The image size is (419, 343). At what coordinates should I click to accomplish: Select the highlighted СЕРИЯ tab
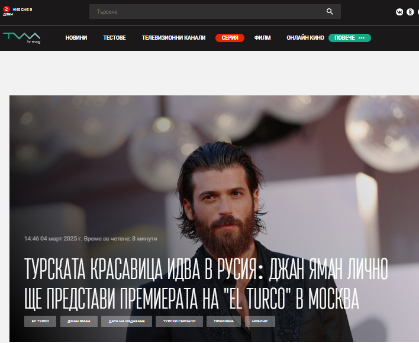pos(230,38)
